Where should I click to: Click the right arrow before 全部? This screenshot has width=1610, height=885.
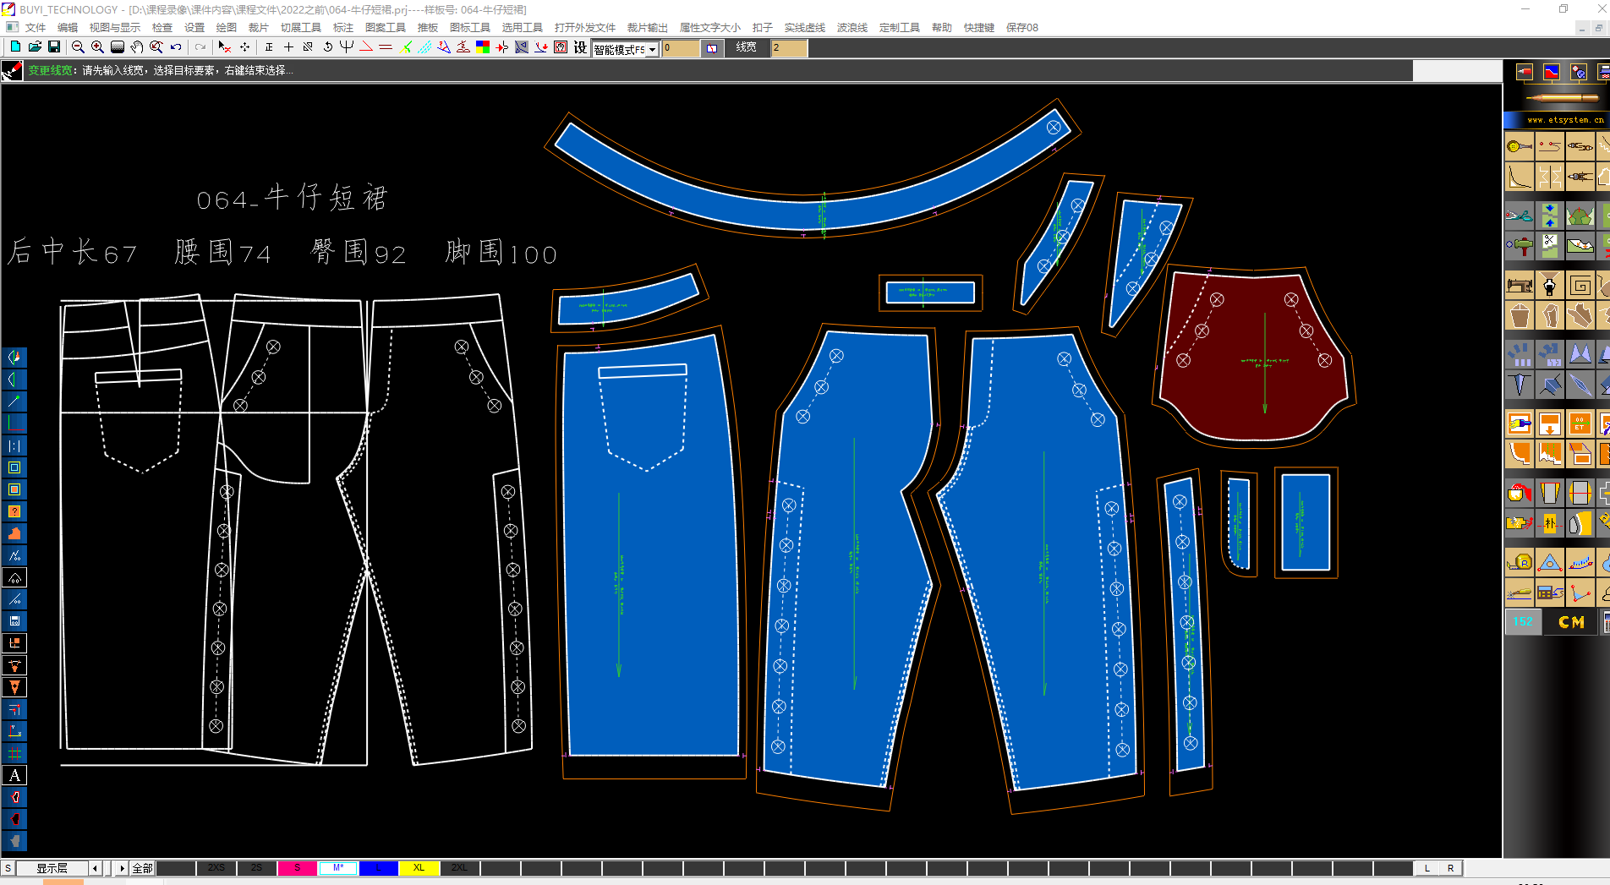point(122,868)
